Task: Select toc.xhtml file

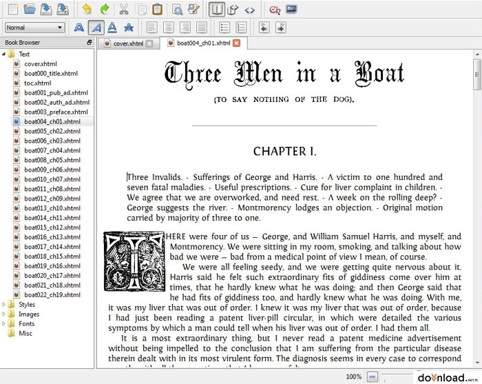Action: 37,83
